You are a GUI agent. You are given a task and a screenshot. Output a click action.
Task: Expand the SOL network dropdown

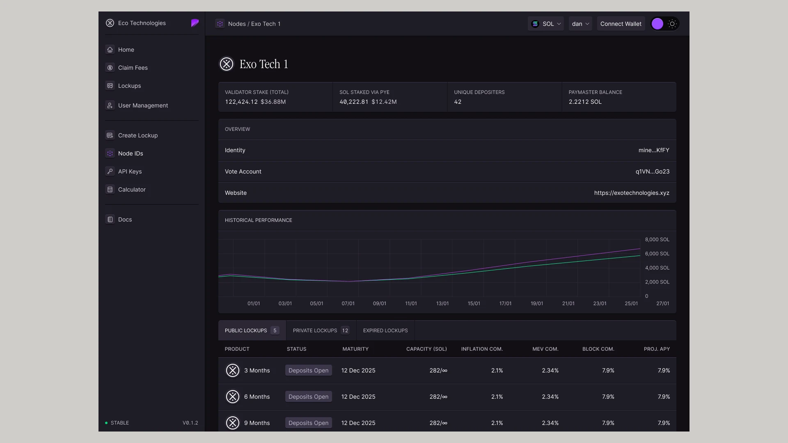(546, 24)
